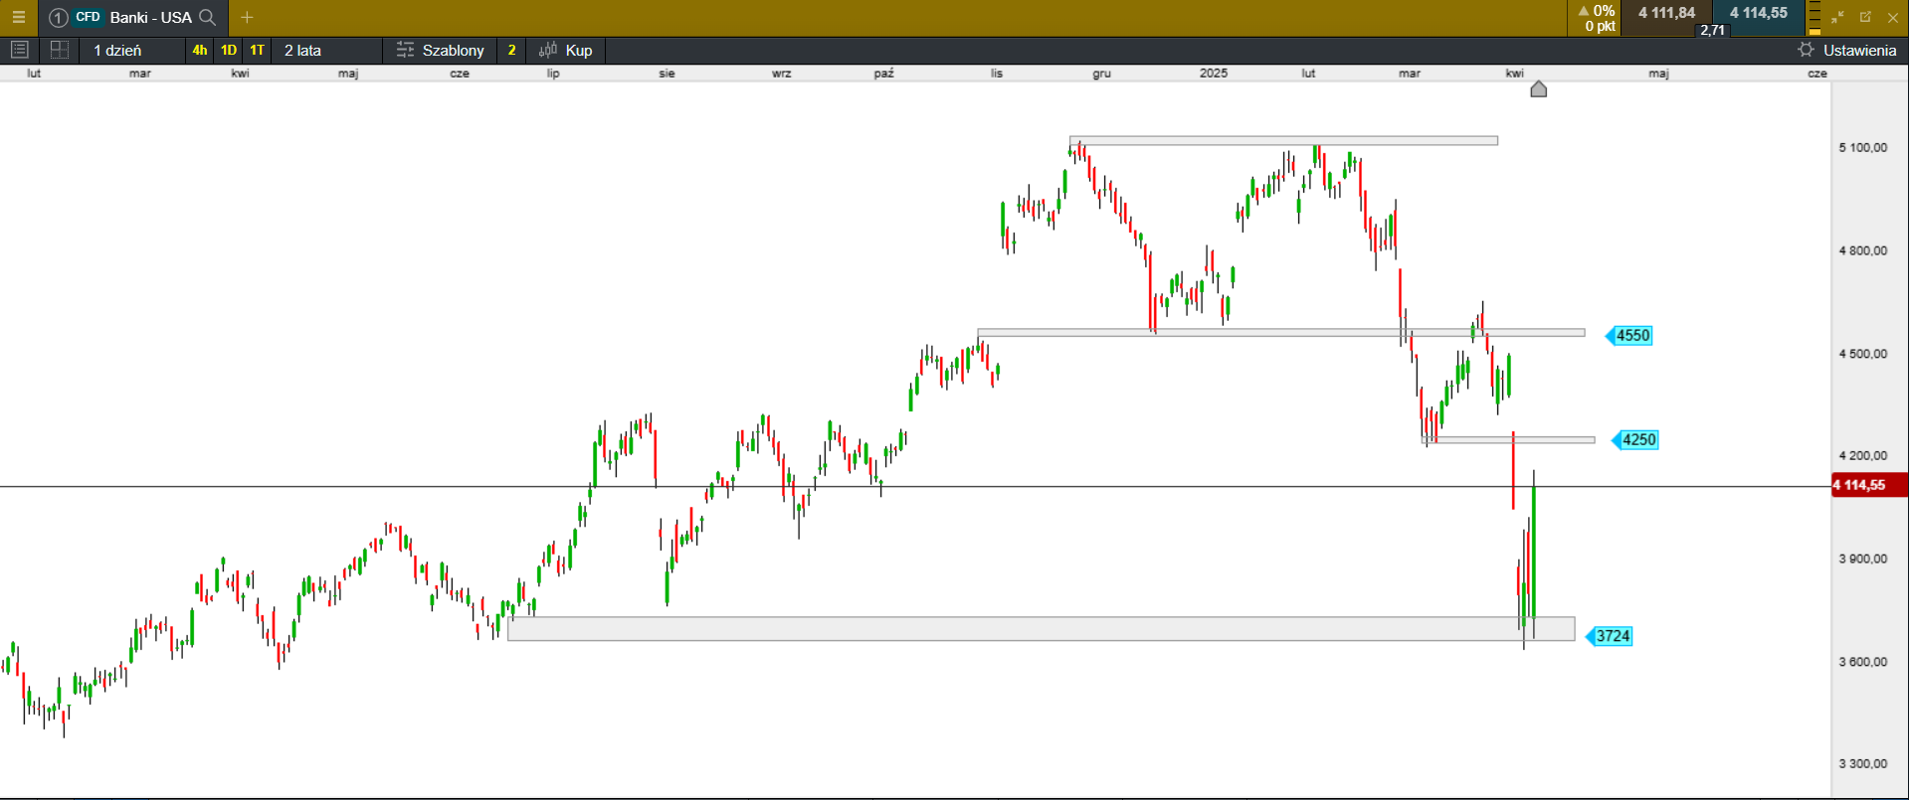Screen dimensions: 1909x800
Task: Select the 4550 price level label
Action: [1631, 336]
